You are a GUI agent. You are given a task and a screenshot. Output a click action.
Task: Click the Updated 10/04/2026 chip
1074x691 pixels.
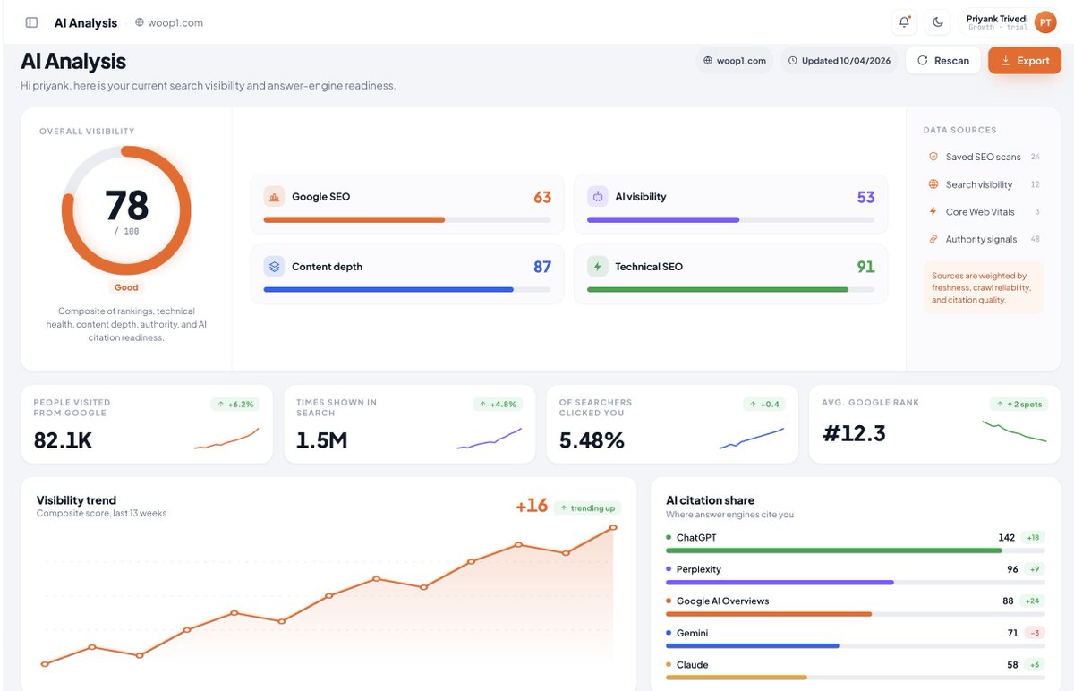point(840,61)
